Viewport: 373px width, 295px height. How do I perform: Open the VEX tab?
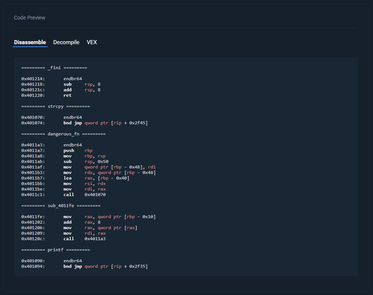tap(91, 42)
